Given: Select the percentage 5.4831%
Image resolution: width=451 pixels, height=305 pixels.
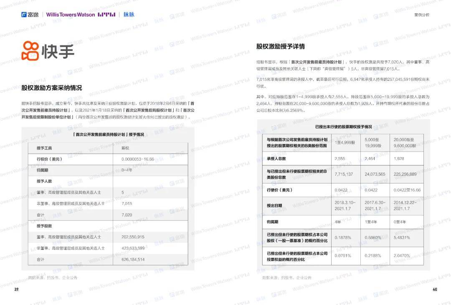Looking at the screenshot, I should pyautogui.click(x=402, y=237).
